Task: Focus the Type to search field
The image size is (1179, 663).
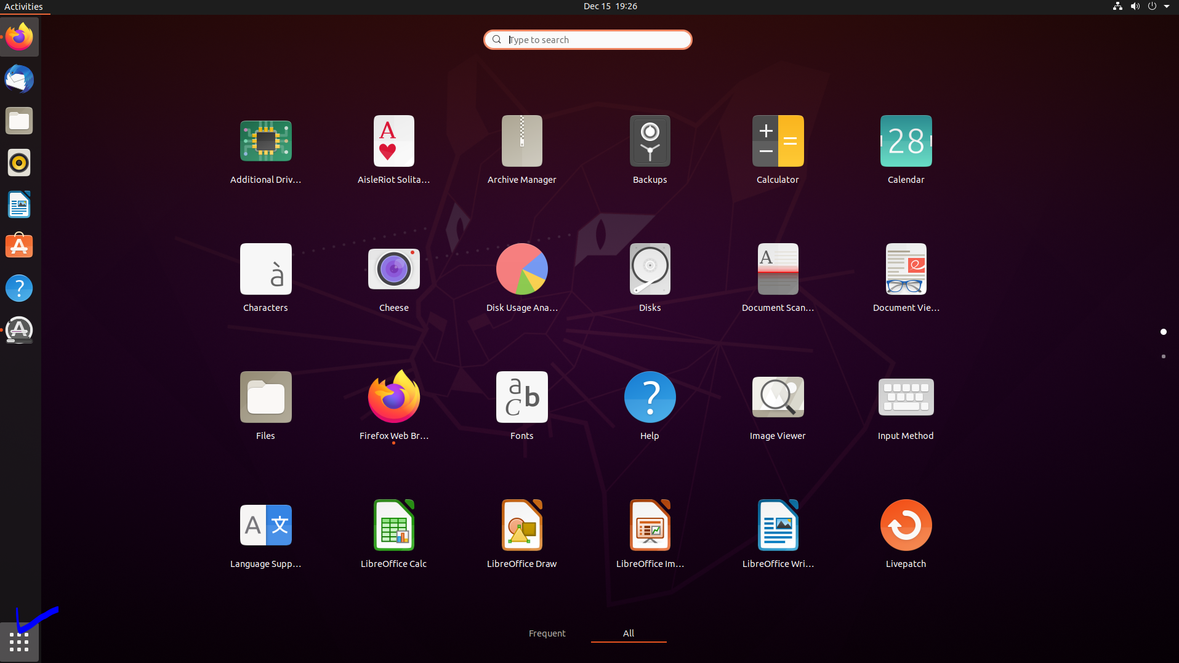Action: point(588,40)
